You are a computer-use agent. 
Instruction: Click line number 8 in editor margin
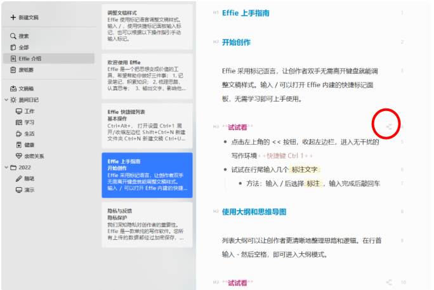pyautogui.click(x=402, y=212)
